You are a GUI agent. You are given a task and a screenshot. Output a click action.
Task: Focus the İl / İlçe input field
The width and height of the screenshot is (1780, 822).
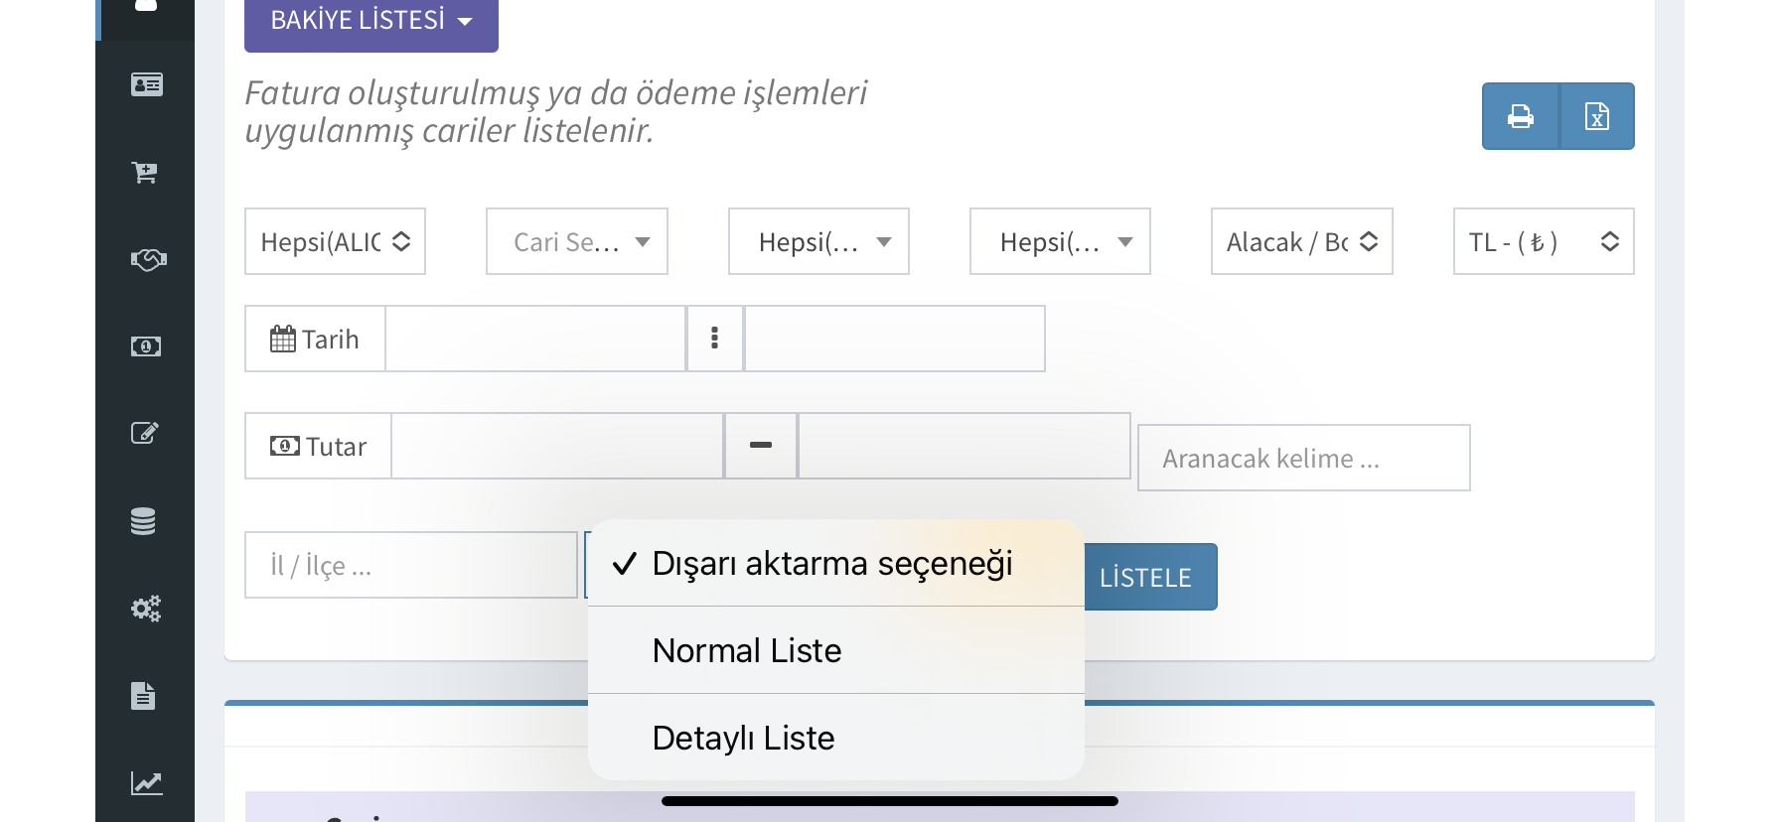pos(410,565)
